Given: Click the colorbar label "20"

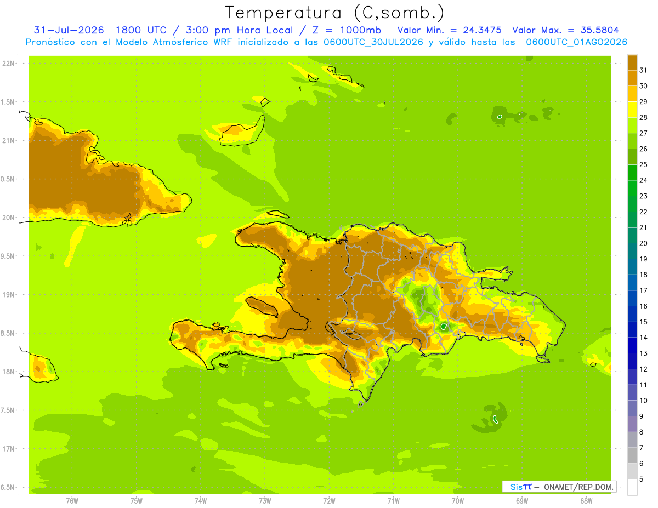Looking at the screenshot, I should (x=643, y=243).
